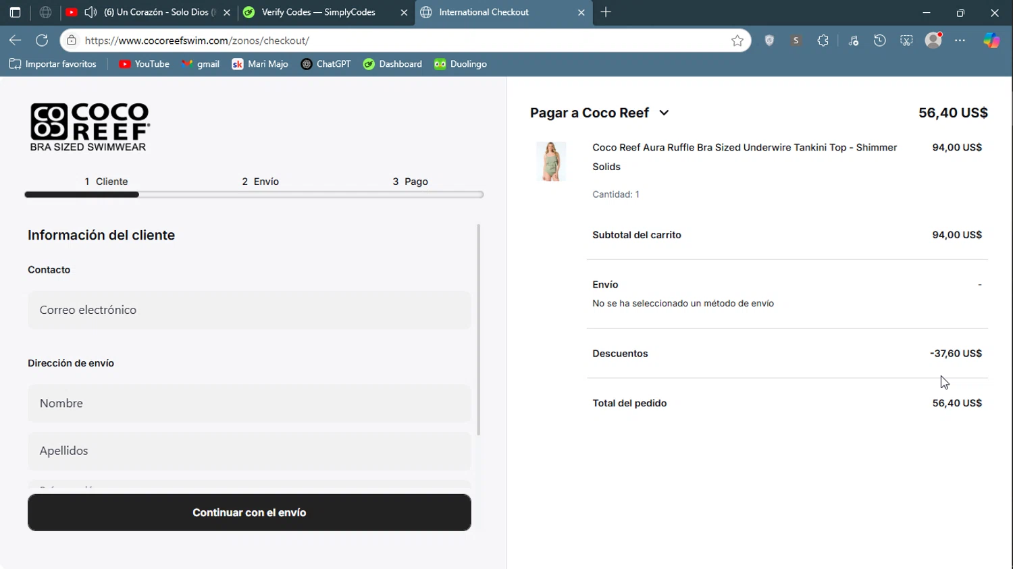Select the 2 Envío step
This screenshot has width=1013, height=569.
[261, 182]
